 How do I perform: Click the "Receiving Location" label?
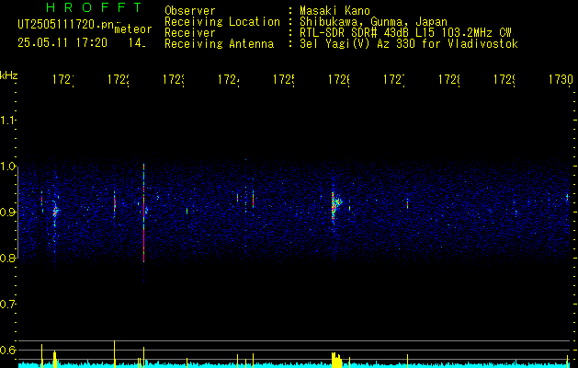pos(222,22)
